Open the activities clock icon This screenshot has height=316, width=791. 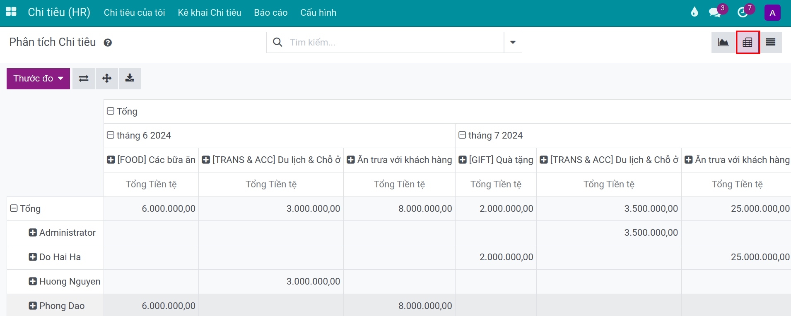click(743, 12)
